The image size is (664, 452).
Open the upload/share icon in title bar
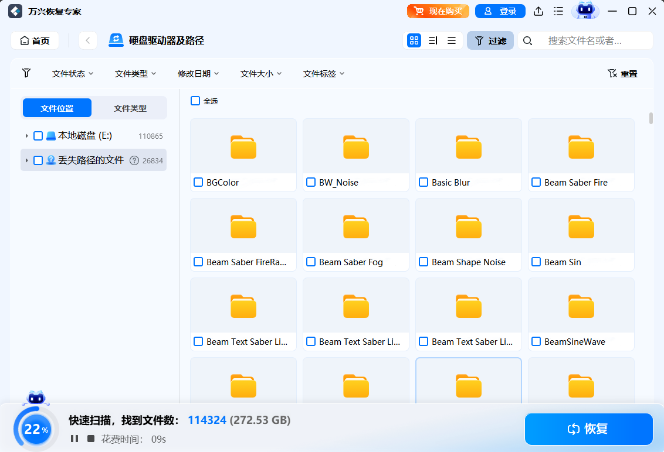coord(538,11)
